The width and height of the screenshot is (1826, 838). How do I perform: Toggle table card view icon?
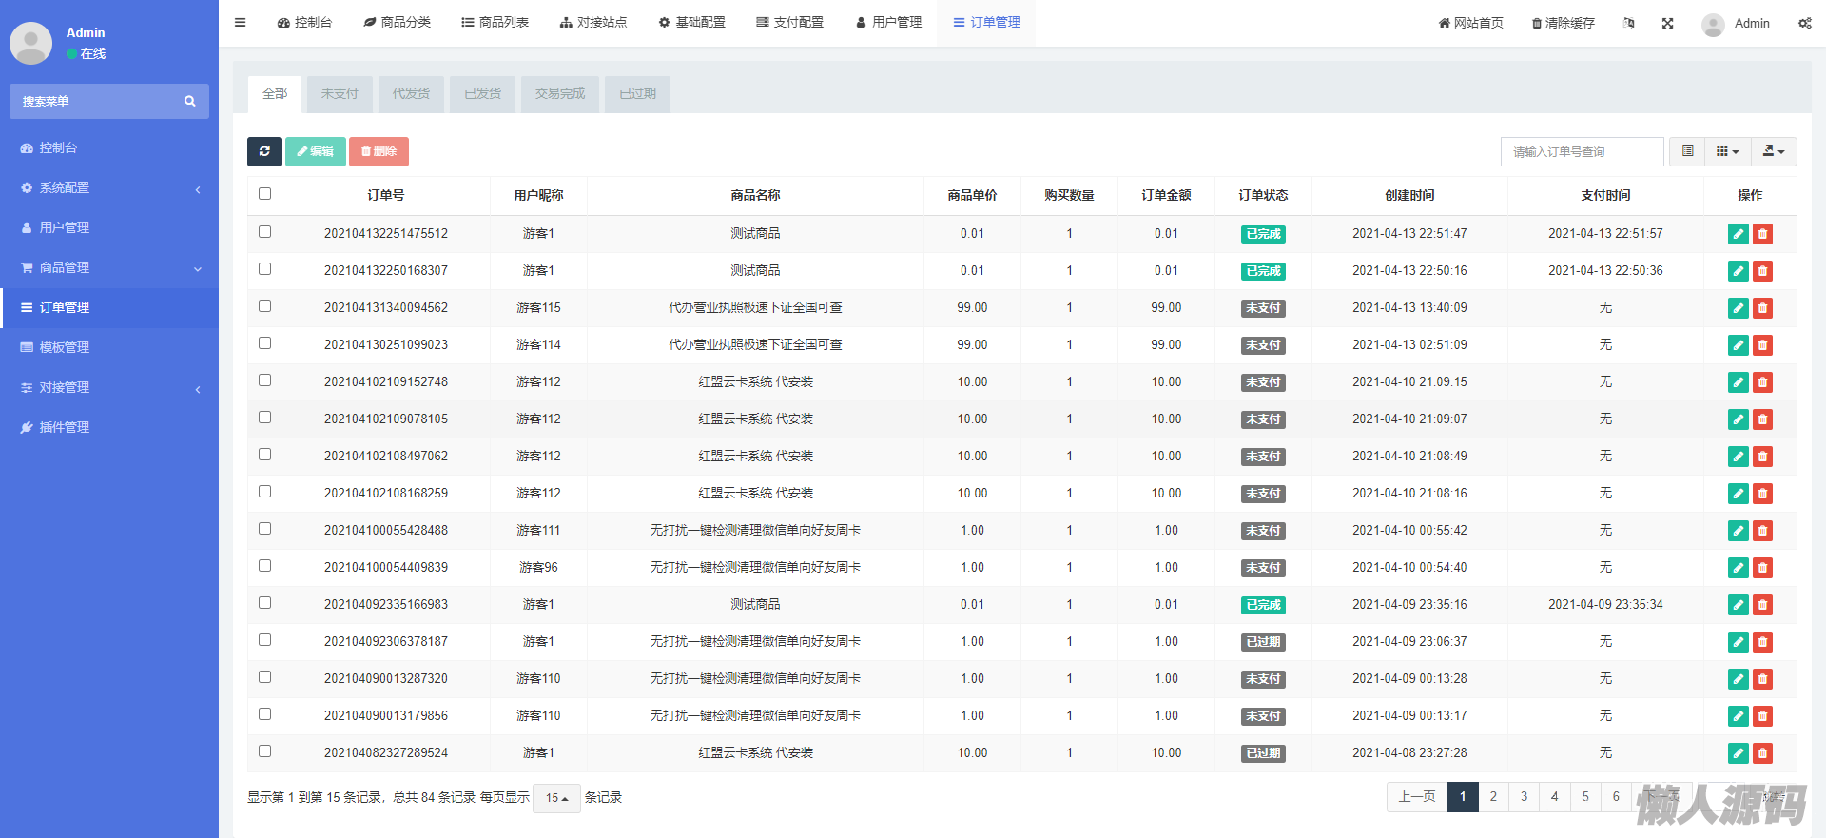(x=1687, y=151)
